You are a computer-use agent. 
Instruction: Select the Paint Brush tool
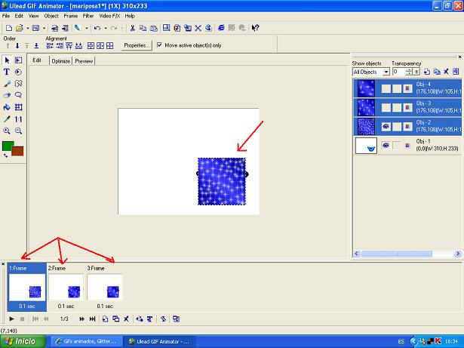point(7,84)
